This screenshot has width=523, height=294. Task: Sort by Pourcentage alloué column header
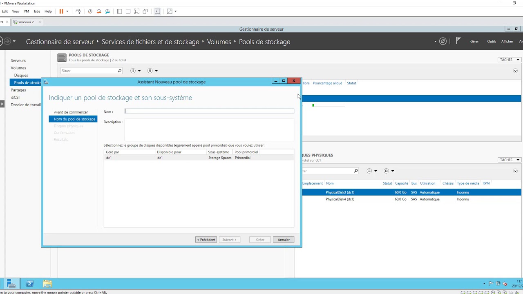(x=327, y=83)
